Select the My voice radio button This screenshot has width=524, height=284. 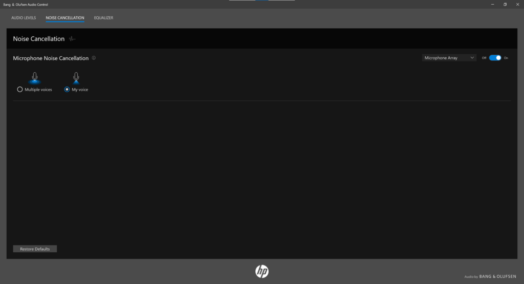click(67, 90)
